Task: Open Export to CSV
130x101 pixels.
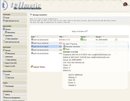Action: click(x=10, y=66)
